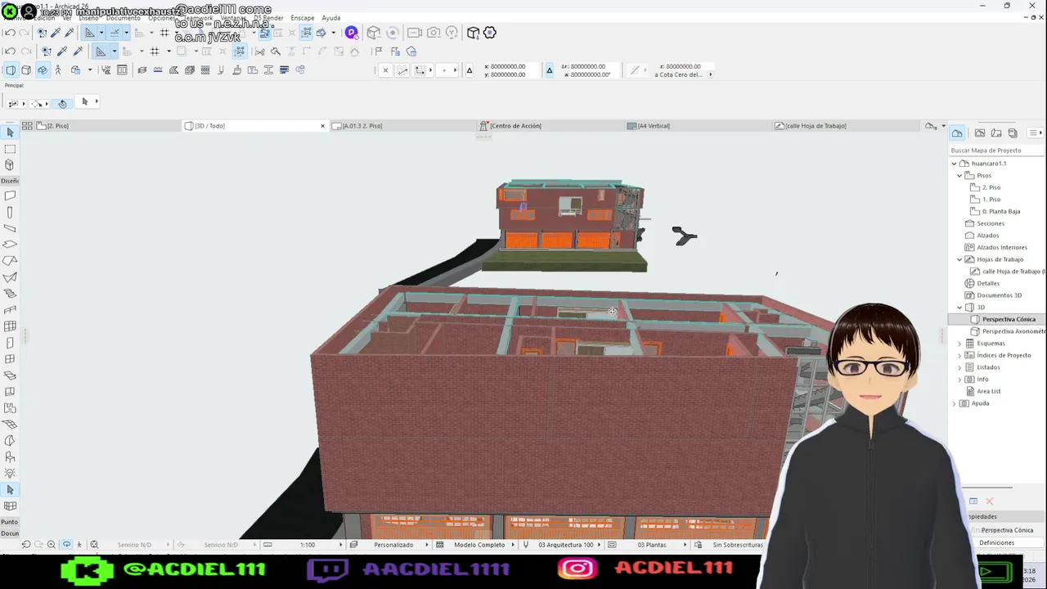Image resolution: width=1047 pixels, height=589 pixels.
Task: Click the zoom in icon at bottom
Action: 52,545
